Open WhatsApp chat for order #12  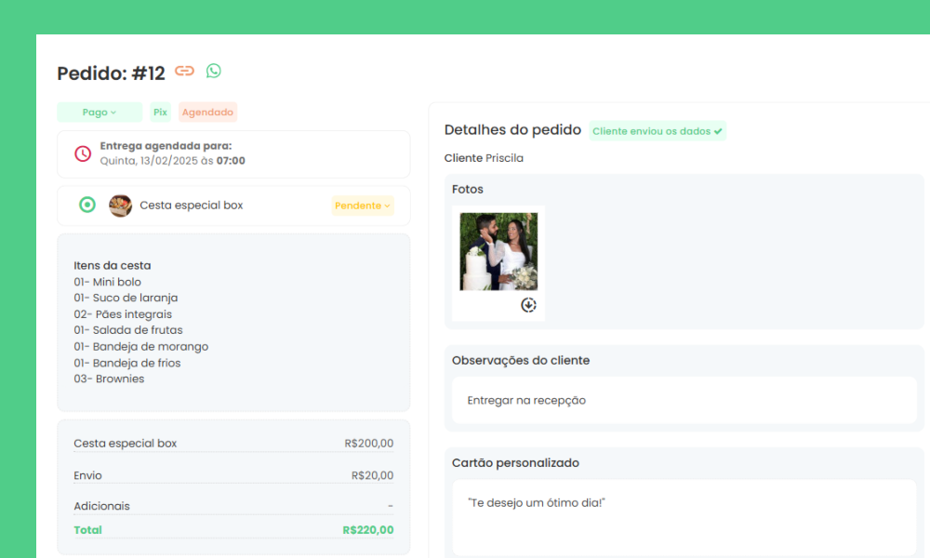coord(214,72)
